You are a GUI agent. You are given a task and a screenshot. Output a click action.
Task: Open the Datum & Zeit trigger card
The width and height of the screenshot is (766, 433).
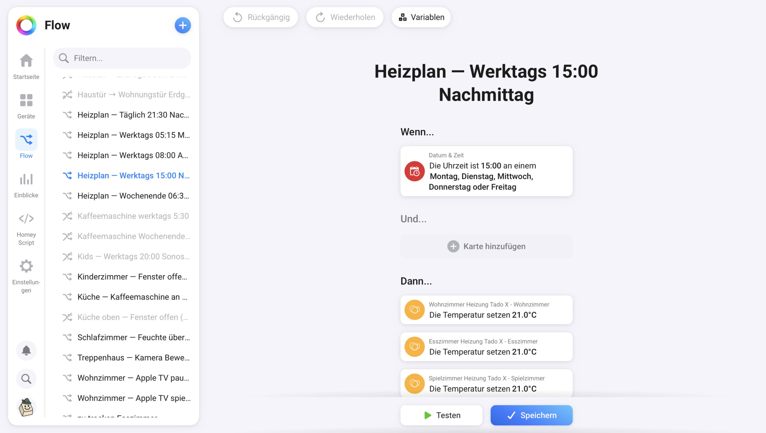pos(487,171)
